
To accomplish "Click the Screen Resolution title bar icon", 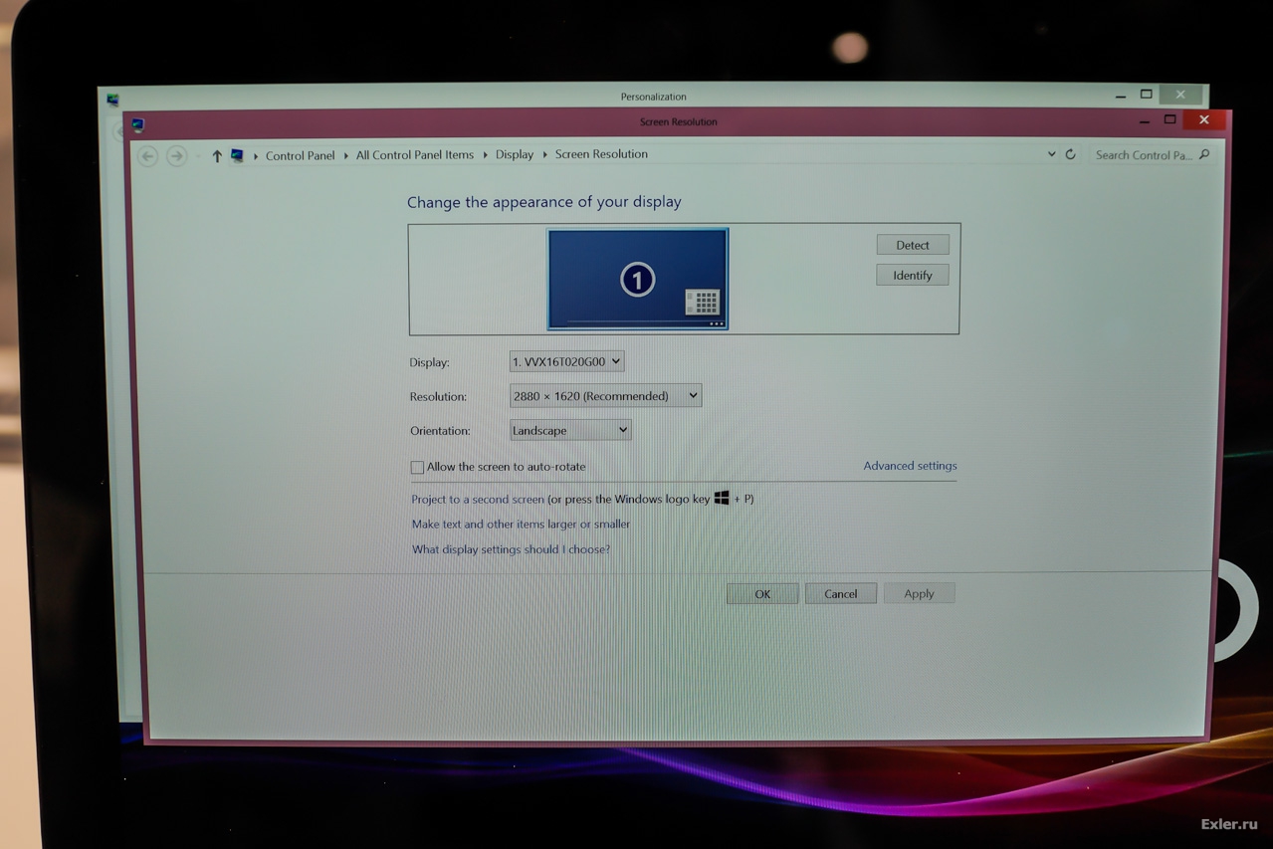I will (x=137, y=124).
